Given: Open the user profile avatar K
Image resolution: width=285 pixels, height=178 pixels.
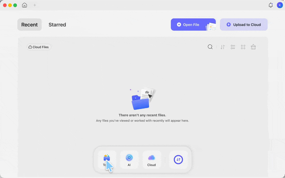Looking at the screenshot, I should coord(280,5).
